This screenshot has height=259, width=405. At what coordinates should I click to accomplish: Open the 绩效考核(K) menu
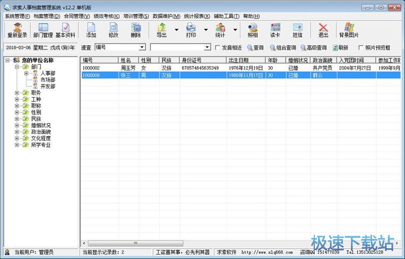(x=107, y=16)
